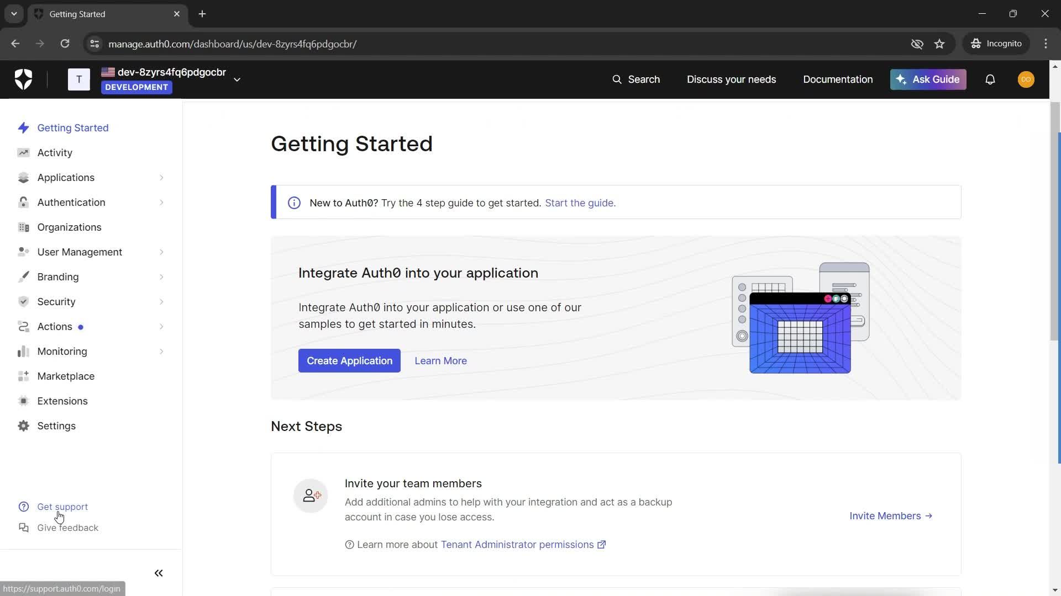The height and width of the screenshot is (596, 1061).
Task: Click the browser address bar
Action: [497, 44]
